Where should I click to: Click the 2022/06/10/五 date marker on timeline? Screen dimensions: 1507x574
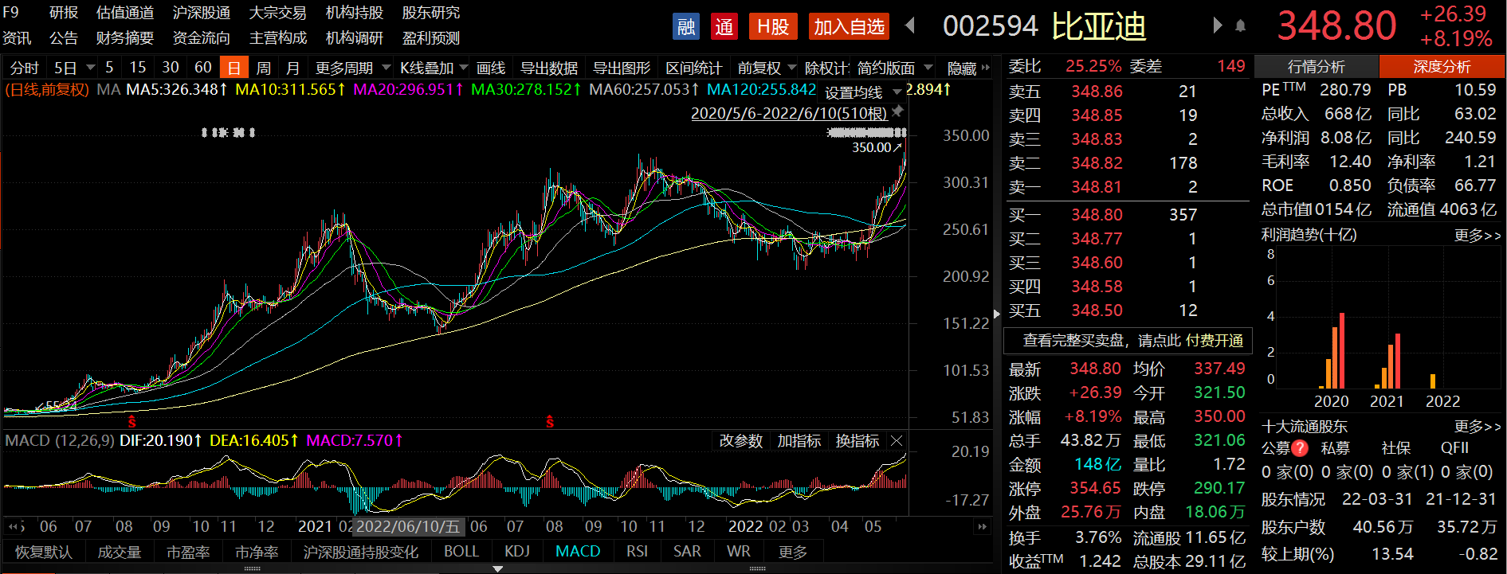coord(408,526)
